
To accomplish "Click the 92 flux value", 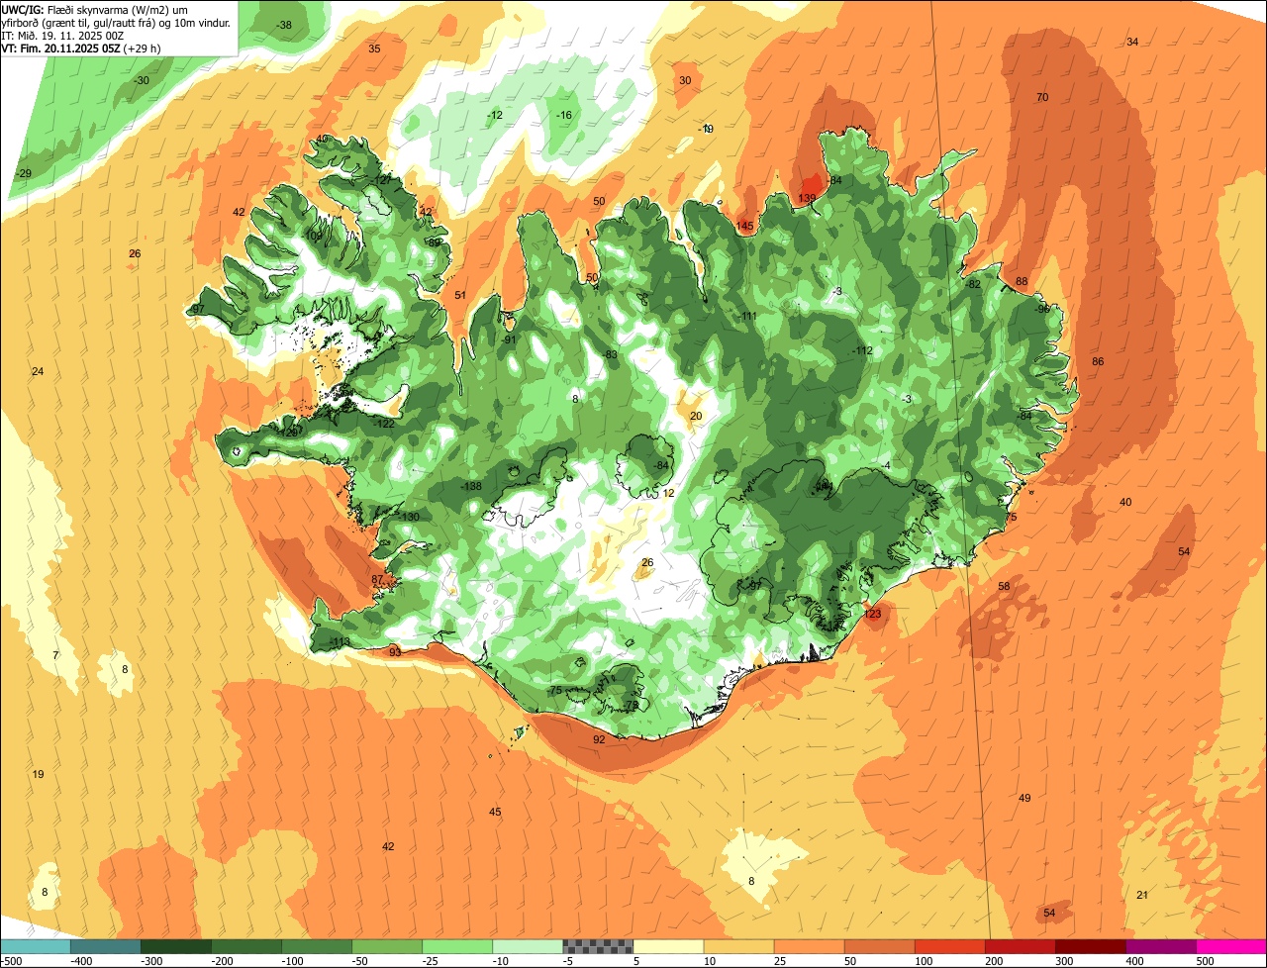I will [599, 739].
